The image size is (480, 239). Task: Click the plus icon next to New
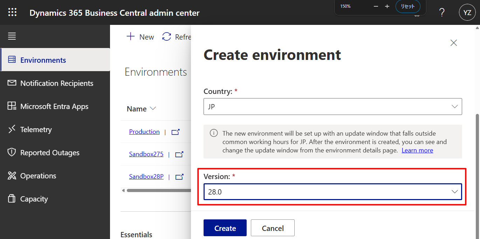[130, 36]
